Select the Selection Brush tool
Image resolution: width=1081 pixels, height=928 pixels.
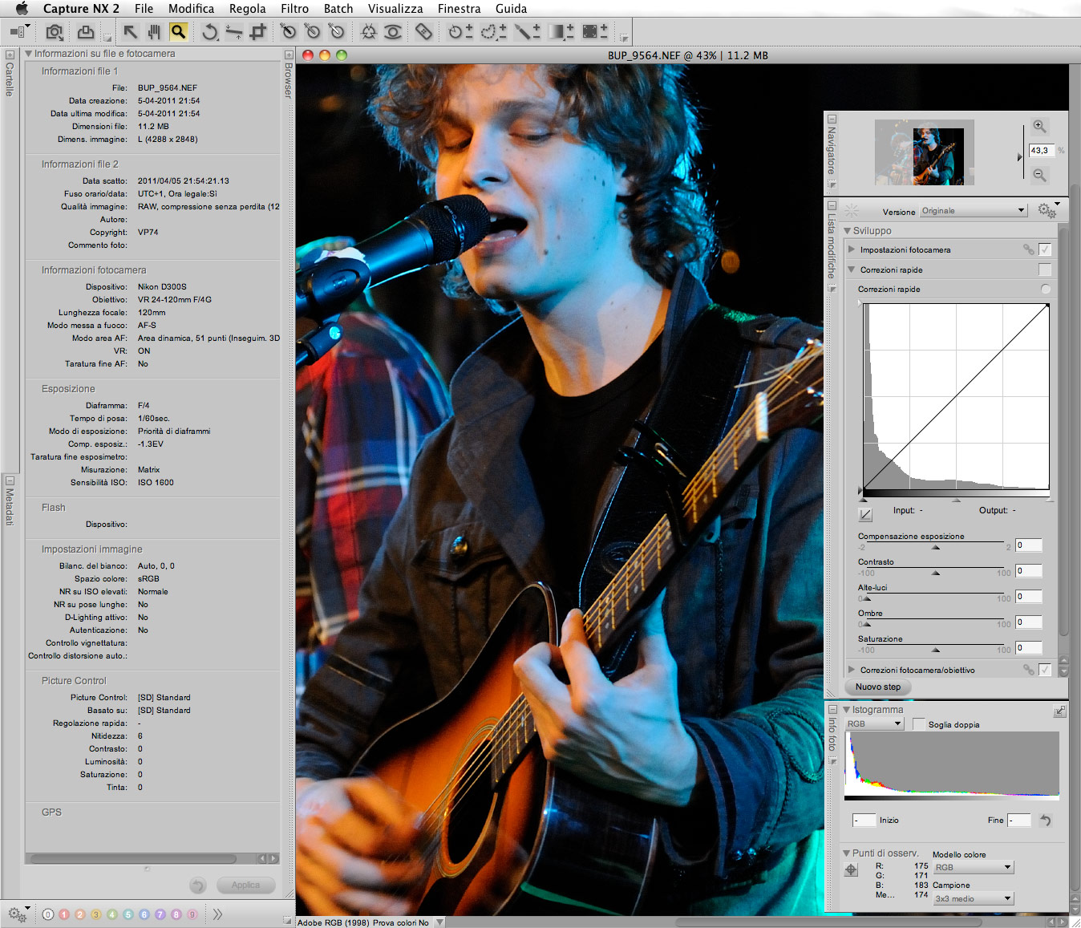tap(527, 31)
